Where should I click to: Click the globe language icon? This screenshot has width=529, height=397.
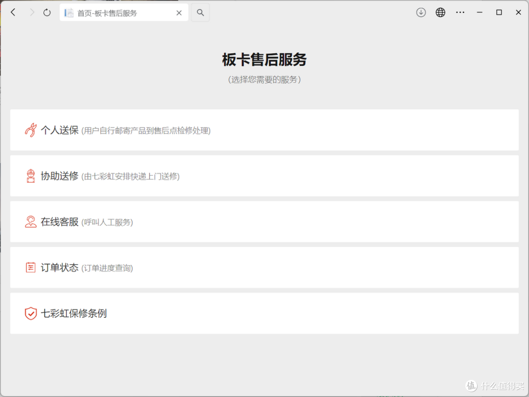click(440, 12)
